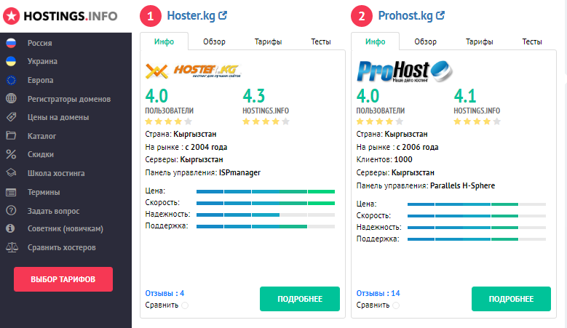Click ПОДРОБНЕЕ button for Prohost.kg

511,299
